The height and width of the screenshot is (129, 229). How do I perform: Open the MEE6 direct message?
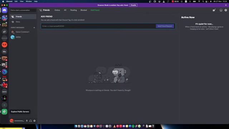[23, 37]
